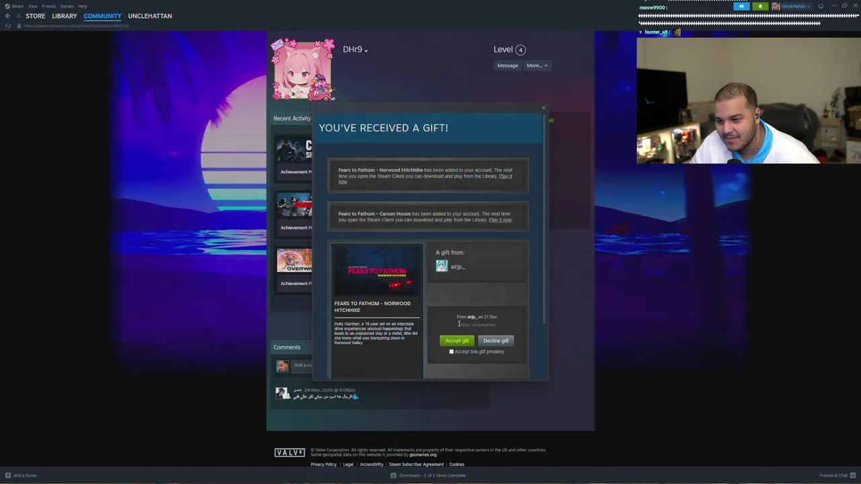
Task: Click Add a Game in the bottom bar
Action: (25, 475)
